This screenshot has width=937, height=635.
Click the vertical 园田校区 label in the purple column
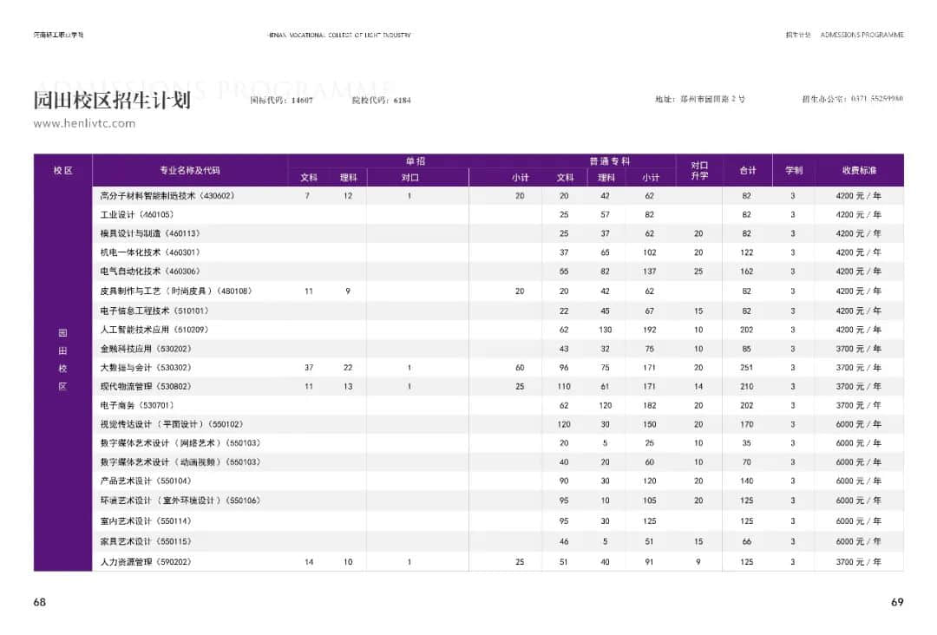point(62,360)
